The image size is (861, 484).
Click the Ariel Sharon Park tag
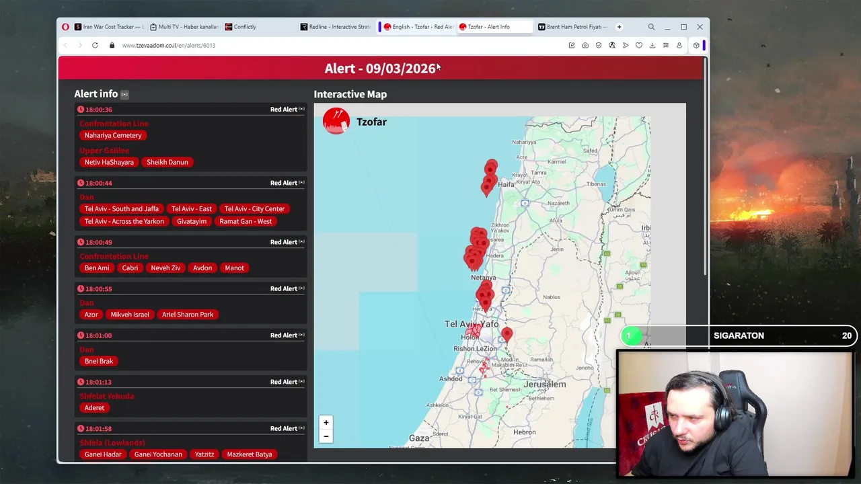click(x=188, y=315)
